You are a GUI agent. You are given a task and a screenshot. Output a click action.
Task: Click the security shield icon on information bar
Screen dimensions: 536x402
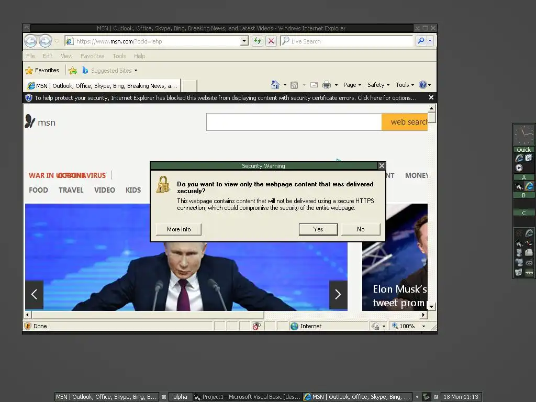[x=29, y=98]
